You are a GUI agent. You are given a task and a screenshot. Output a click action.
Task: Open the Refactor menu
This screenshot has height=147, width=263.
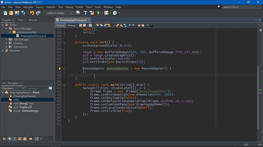51,7
